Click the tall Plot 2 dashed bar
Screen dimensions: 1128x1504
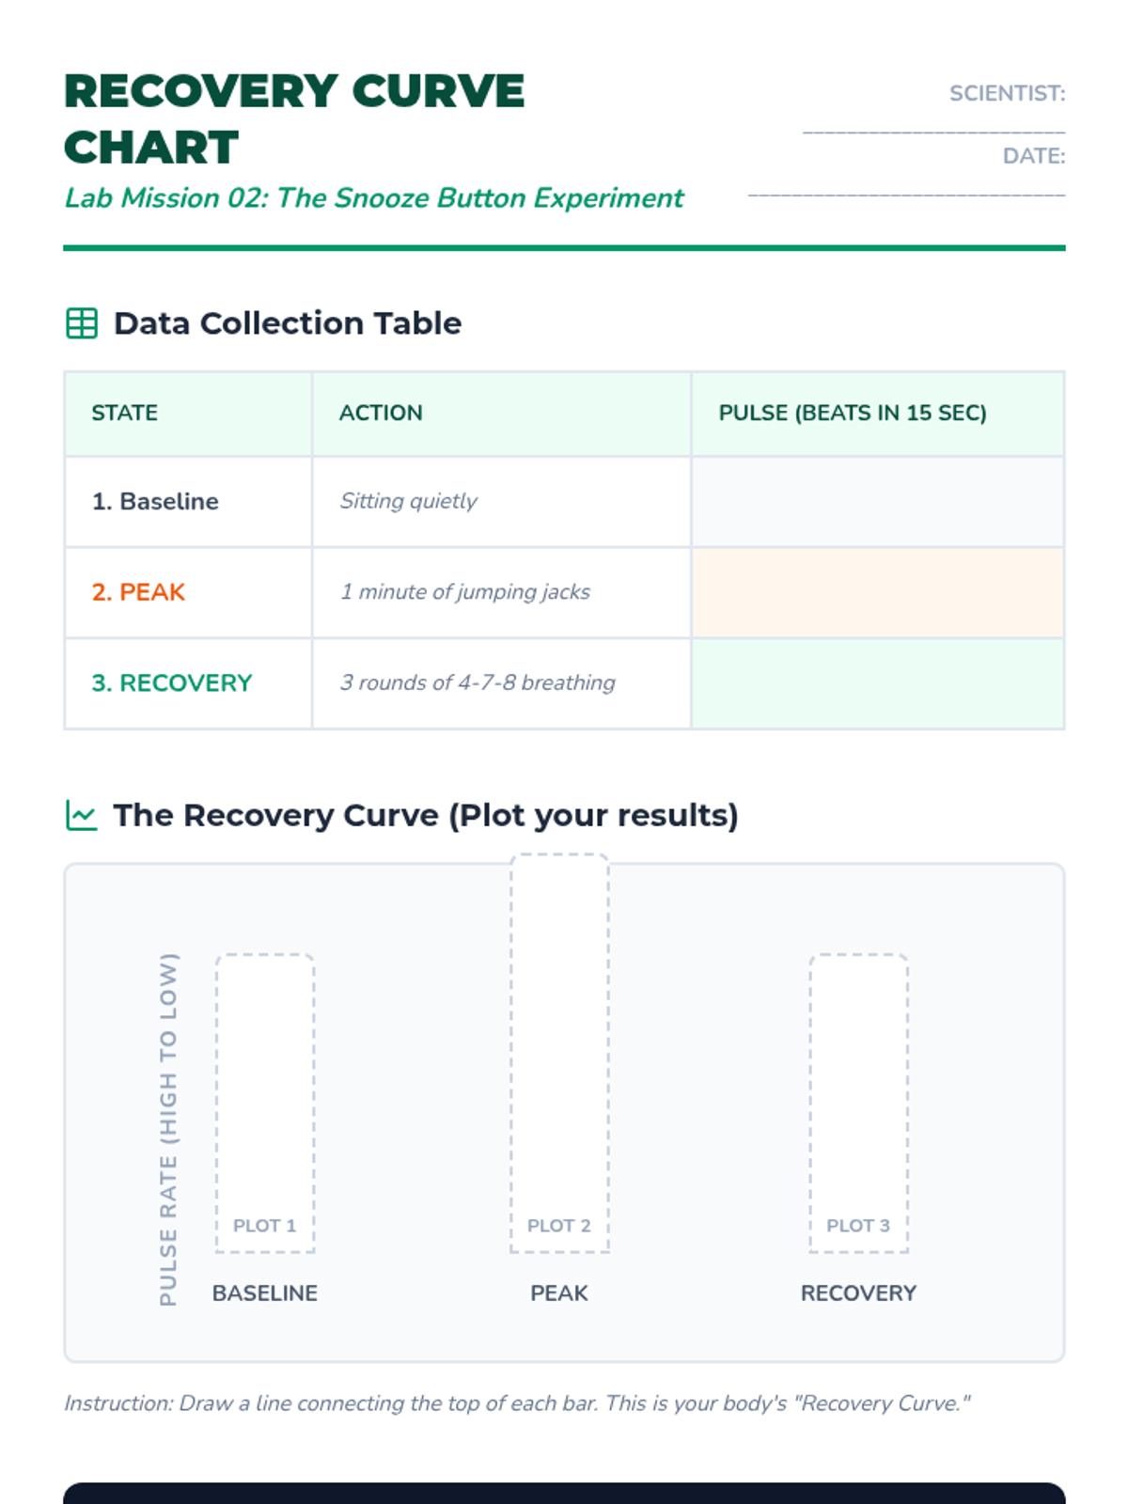559,1053
